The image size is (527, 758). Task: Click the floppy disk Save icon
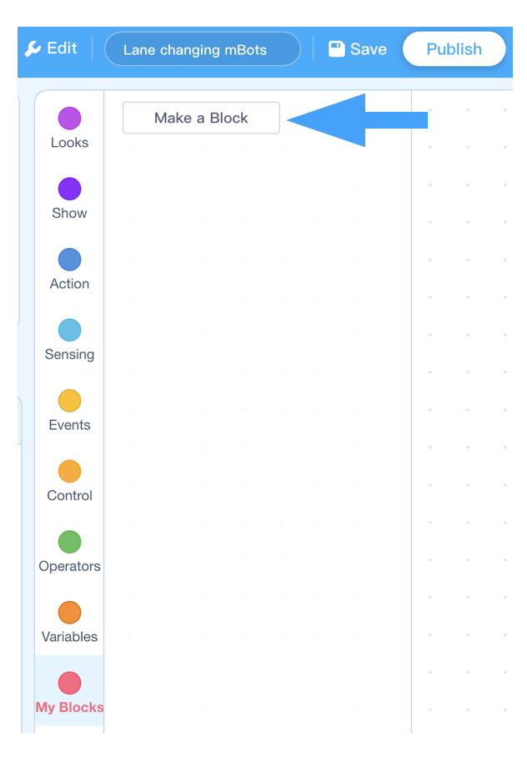point(337,48)
